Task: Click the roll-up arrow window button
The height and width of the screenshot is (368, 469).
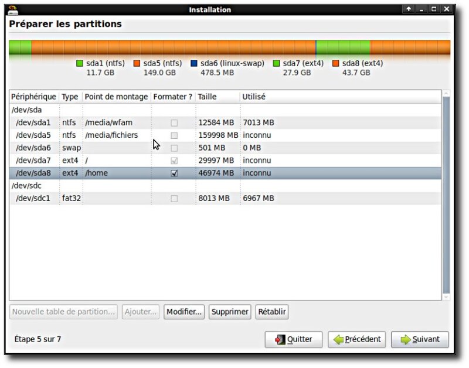Action: pos(409,9)
